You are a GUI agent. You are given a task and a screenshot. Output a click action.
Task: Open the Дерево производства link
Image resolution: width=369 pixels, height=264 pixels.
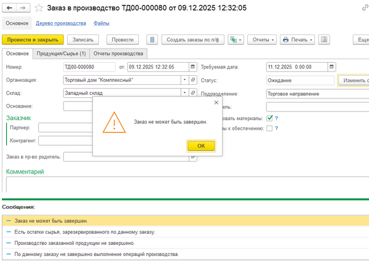click(x=61, y=23)
